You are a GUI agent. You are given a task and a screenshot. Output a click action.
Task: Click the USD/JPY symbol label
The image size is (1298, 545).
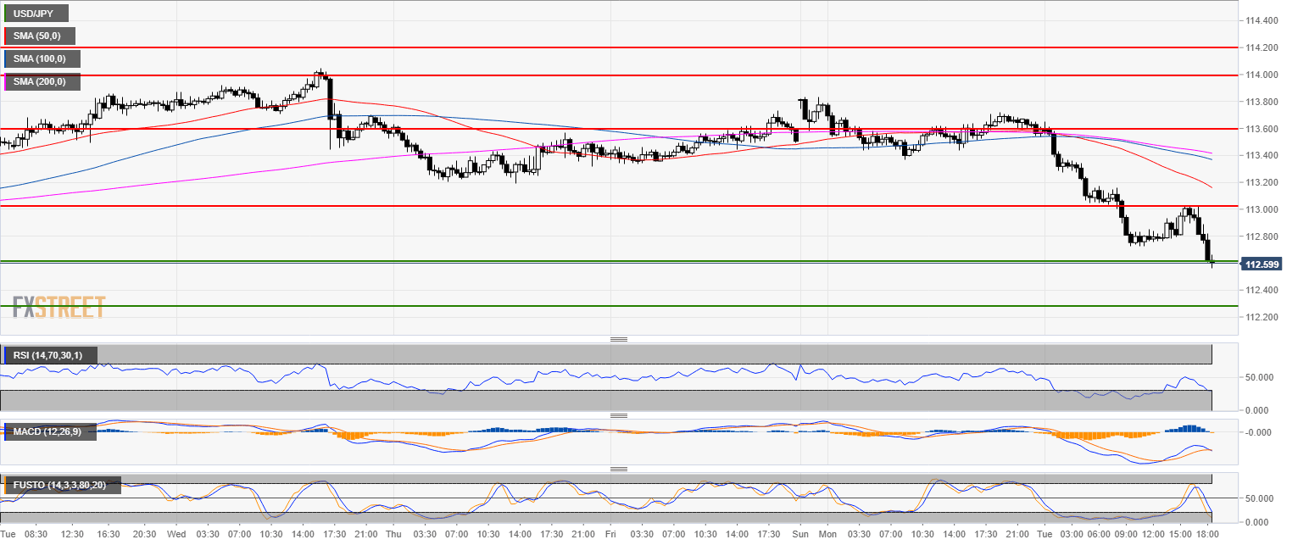[33, 14]
